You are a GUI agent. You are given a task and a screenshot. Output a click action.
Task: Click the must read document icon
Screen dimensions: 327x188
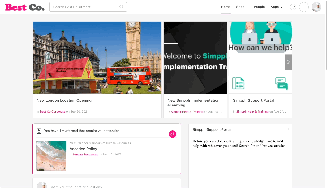pyautogui.click(x=40, y=131)
